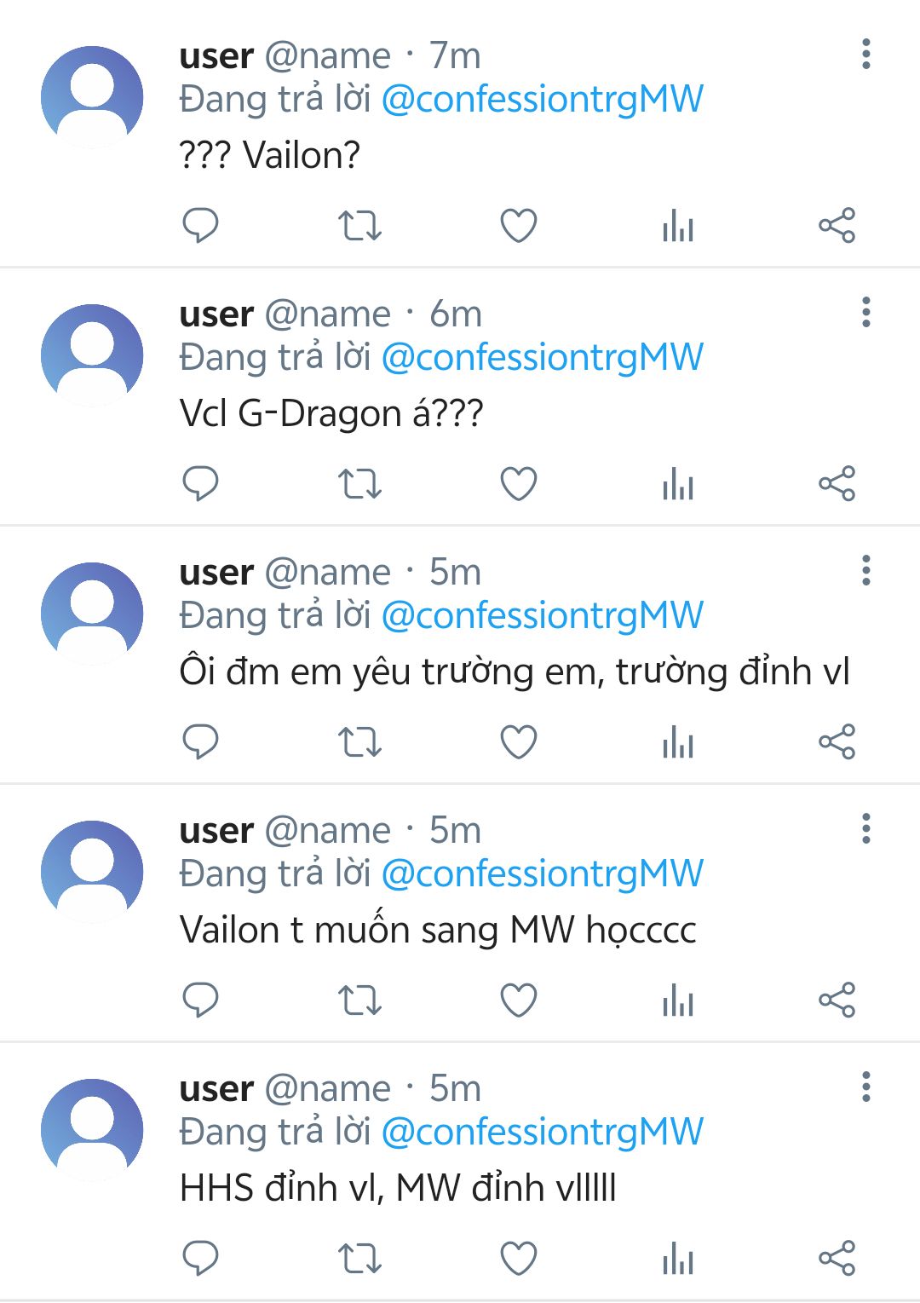920x1303 pixels.
Task: Reply to the '??? Vailon?' tweet
Action: (201, 226)
